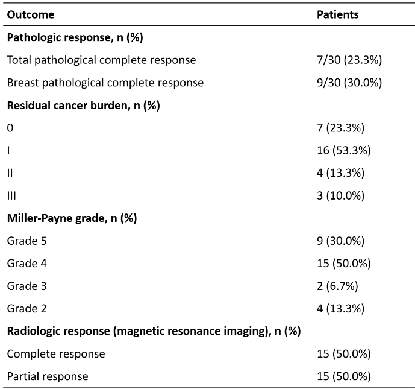The height and width of the screenshot is (389, 415).
Task: Click the 'Patients' column header
Action: 337,14
